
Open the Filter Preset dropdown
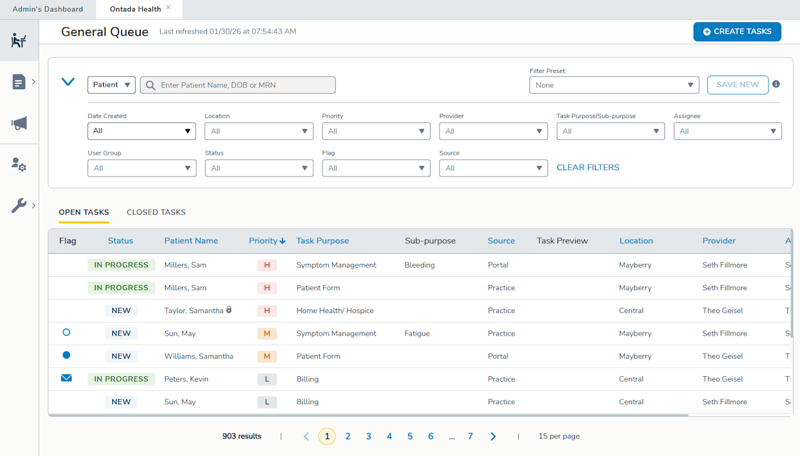point(614,85)
